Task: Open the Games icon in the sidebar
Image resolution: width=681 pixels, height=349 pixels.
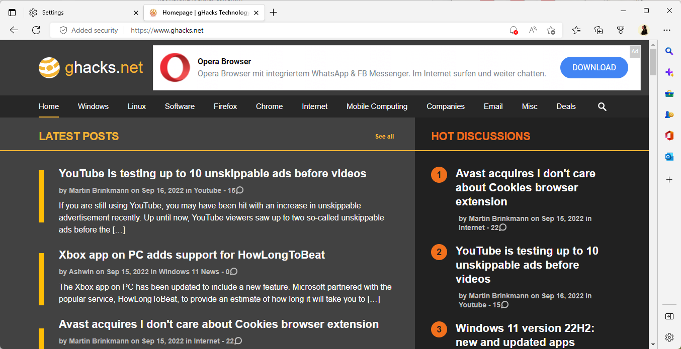Action: [x=669, y=114]
